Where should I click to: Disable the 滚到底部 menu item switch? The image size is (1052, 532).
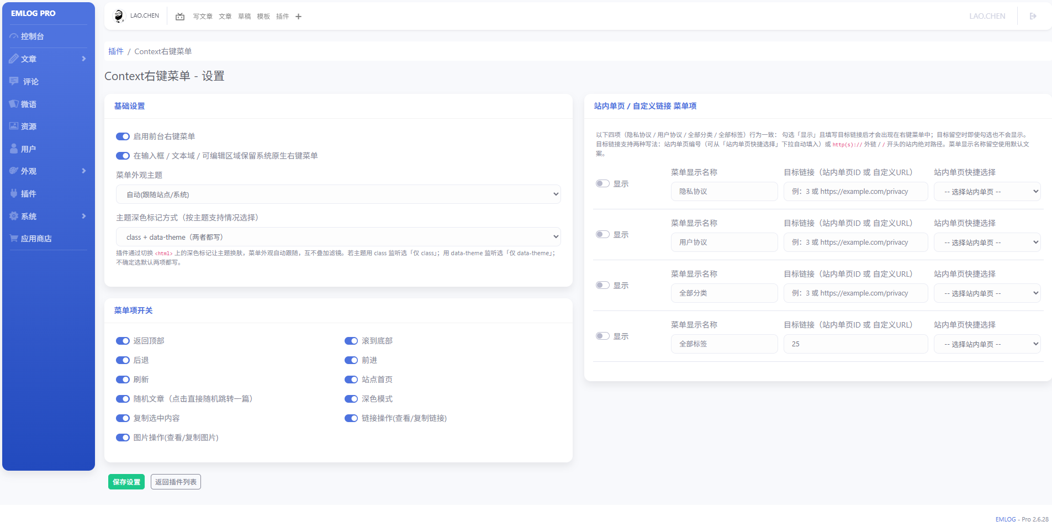coord(351,341)
